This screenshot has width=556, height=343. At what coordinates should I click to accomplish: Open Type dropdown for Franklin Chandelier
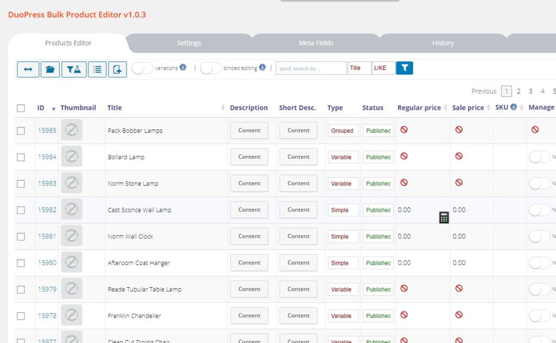click(343, 316)
